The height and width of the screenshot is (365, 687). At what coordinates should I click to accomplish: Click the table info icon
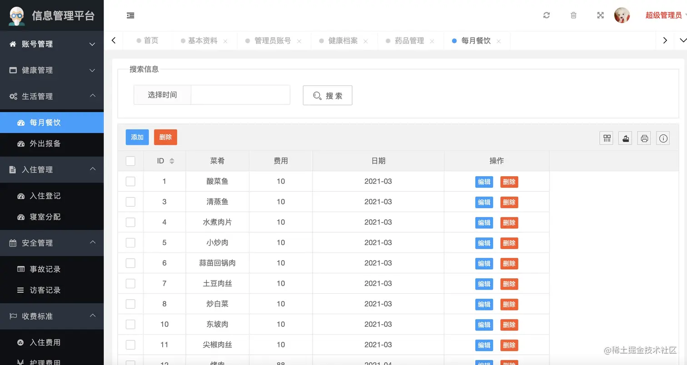coord(663,138)
